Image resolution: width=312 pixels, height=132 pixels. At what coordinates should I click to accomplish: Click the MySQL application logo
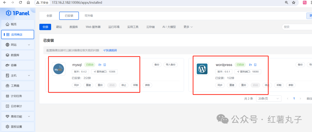pyautogui.click(x=59, y=69)
